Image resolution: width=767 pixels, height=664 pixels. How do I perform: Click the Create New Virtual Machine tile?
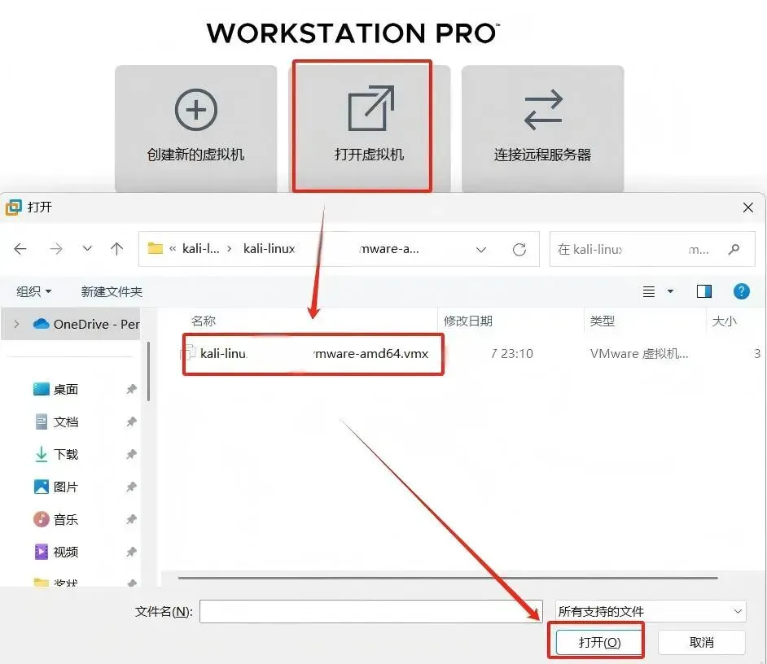click(195, 128)
